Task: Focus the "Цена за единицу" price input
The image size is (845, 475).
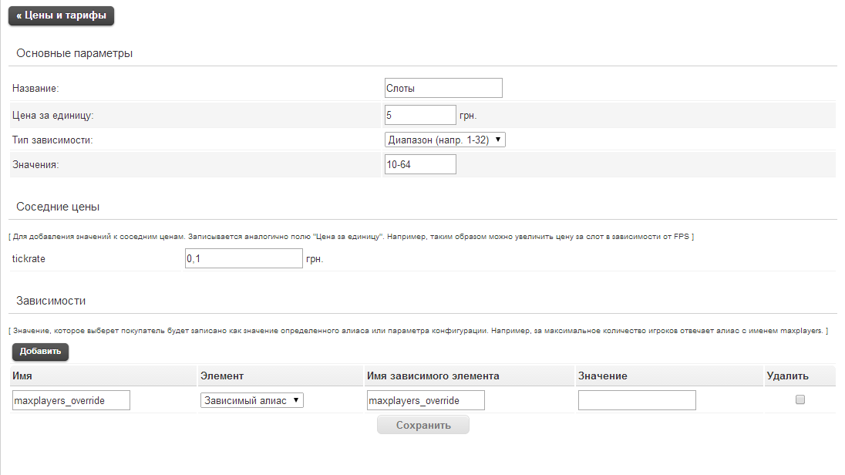Action: coord(420,115)
